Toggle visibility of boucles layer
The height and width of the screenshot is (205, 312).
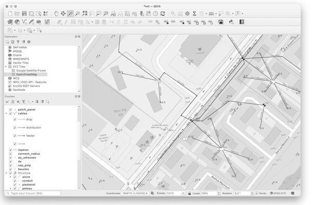point(10,169)
